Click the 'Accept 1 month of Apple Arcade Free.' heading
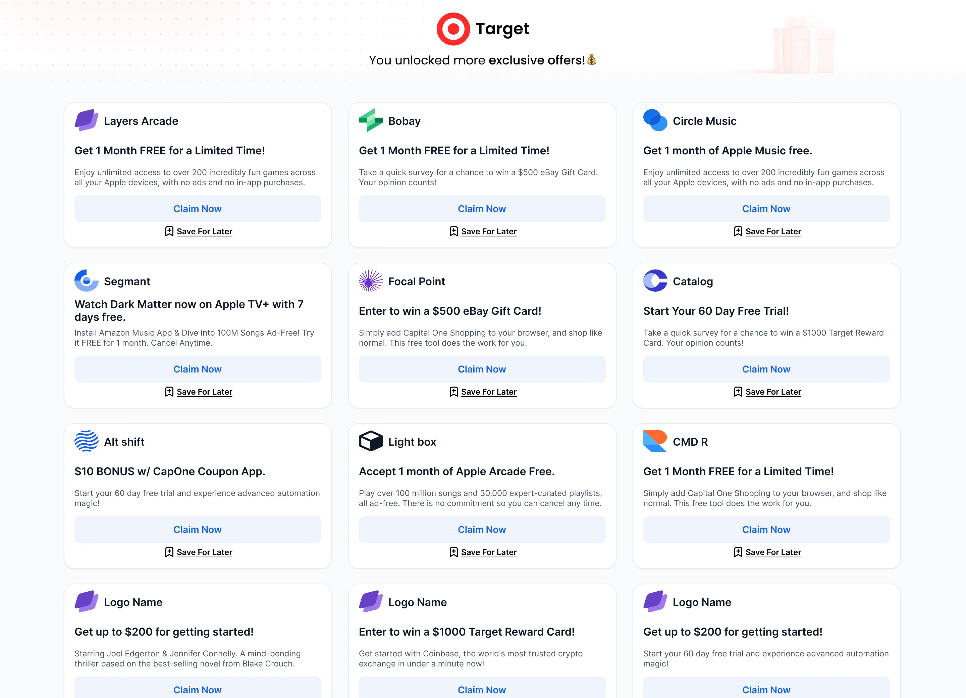966x698 pixels. point(457,471)
